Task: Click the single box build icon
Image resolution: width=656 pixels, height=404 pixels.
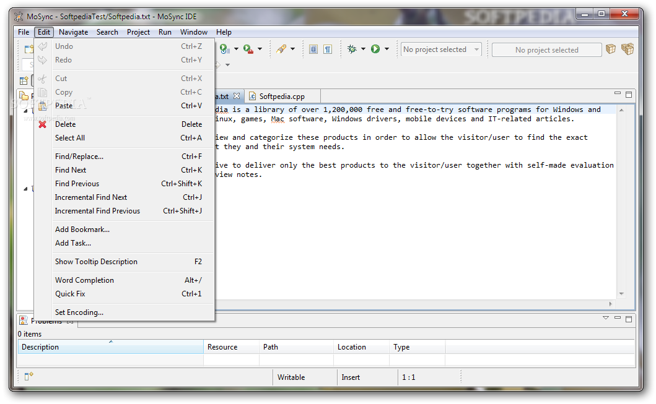Action: [611, 49]
